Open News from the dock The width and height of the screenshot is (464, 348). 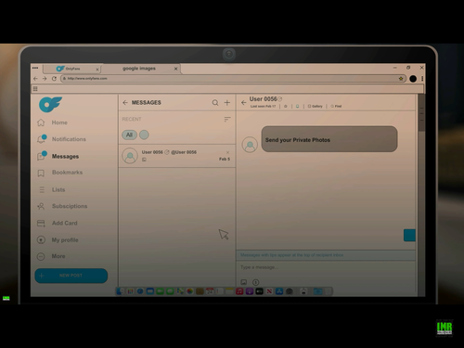[269, 291]
